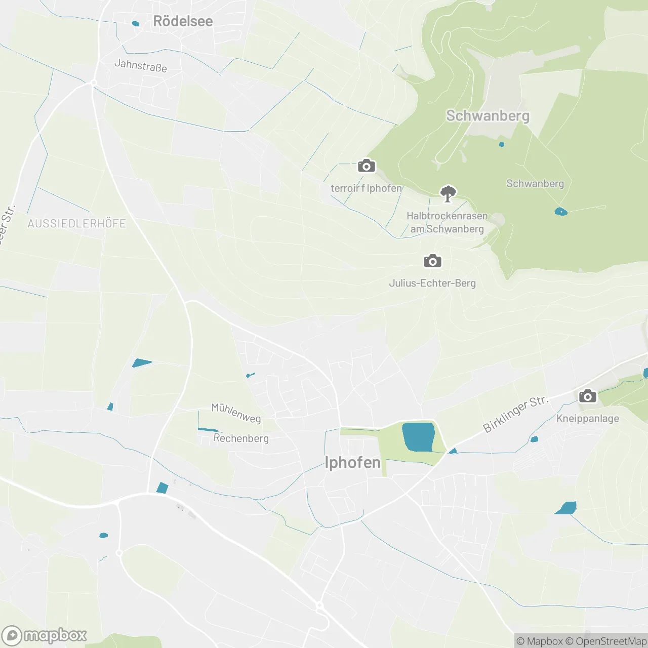Open the Mapbox logo link
Screen dimensions: 648x648
click(x=44, y=635)
